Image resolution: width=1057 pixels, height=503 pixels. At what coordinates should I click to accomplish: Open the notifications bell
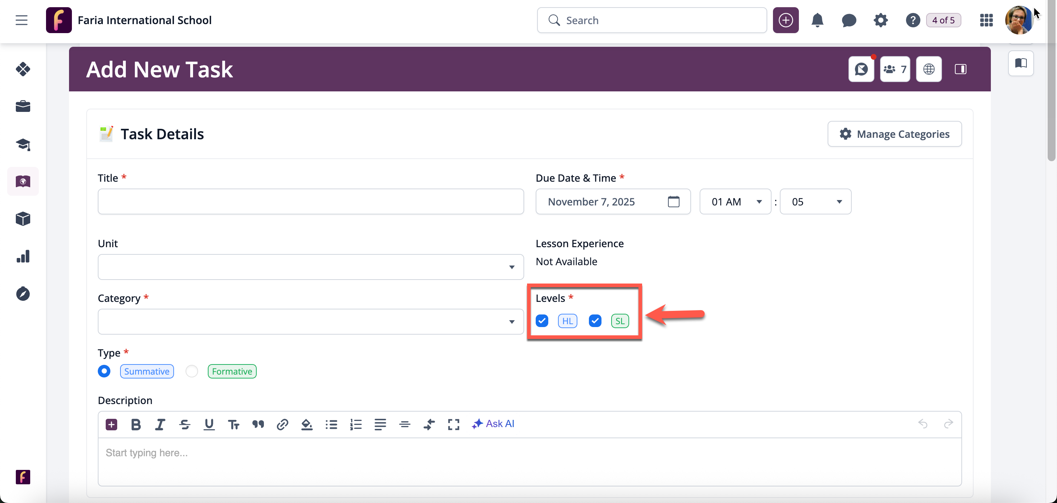[817, 20]
